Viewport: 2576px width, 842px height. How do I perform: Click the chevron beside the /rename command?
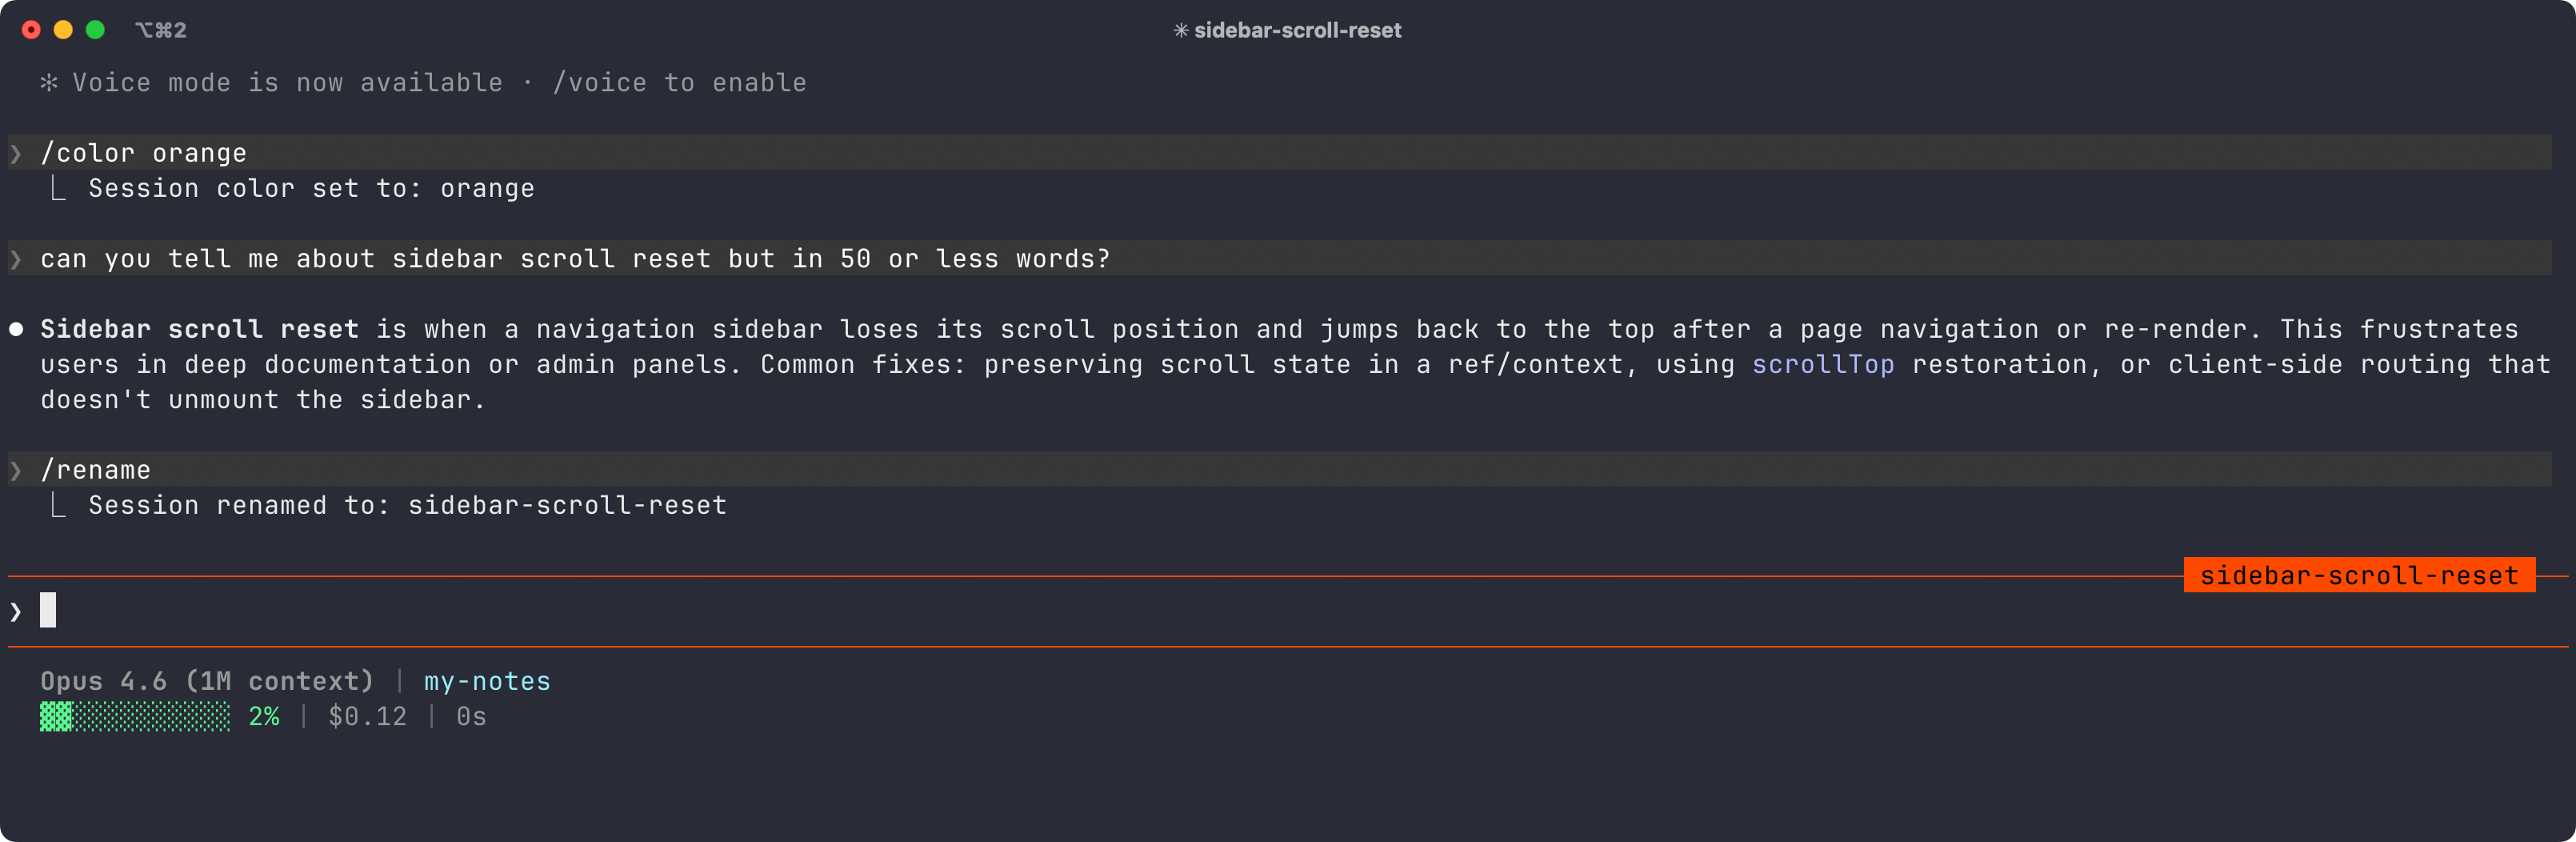point(16,470)
